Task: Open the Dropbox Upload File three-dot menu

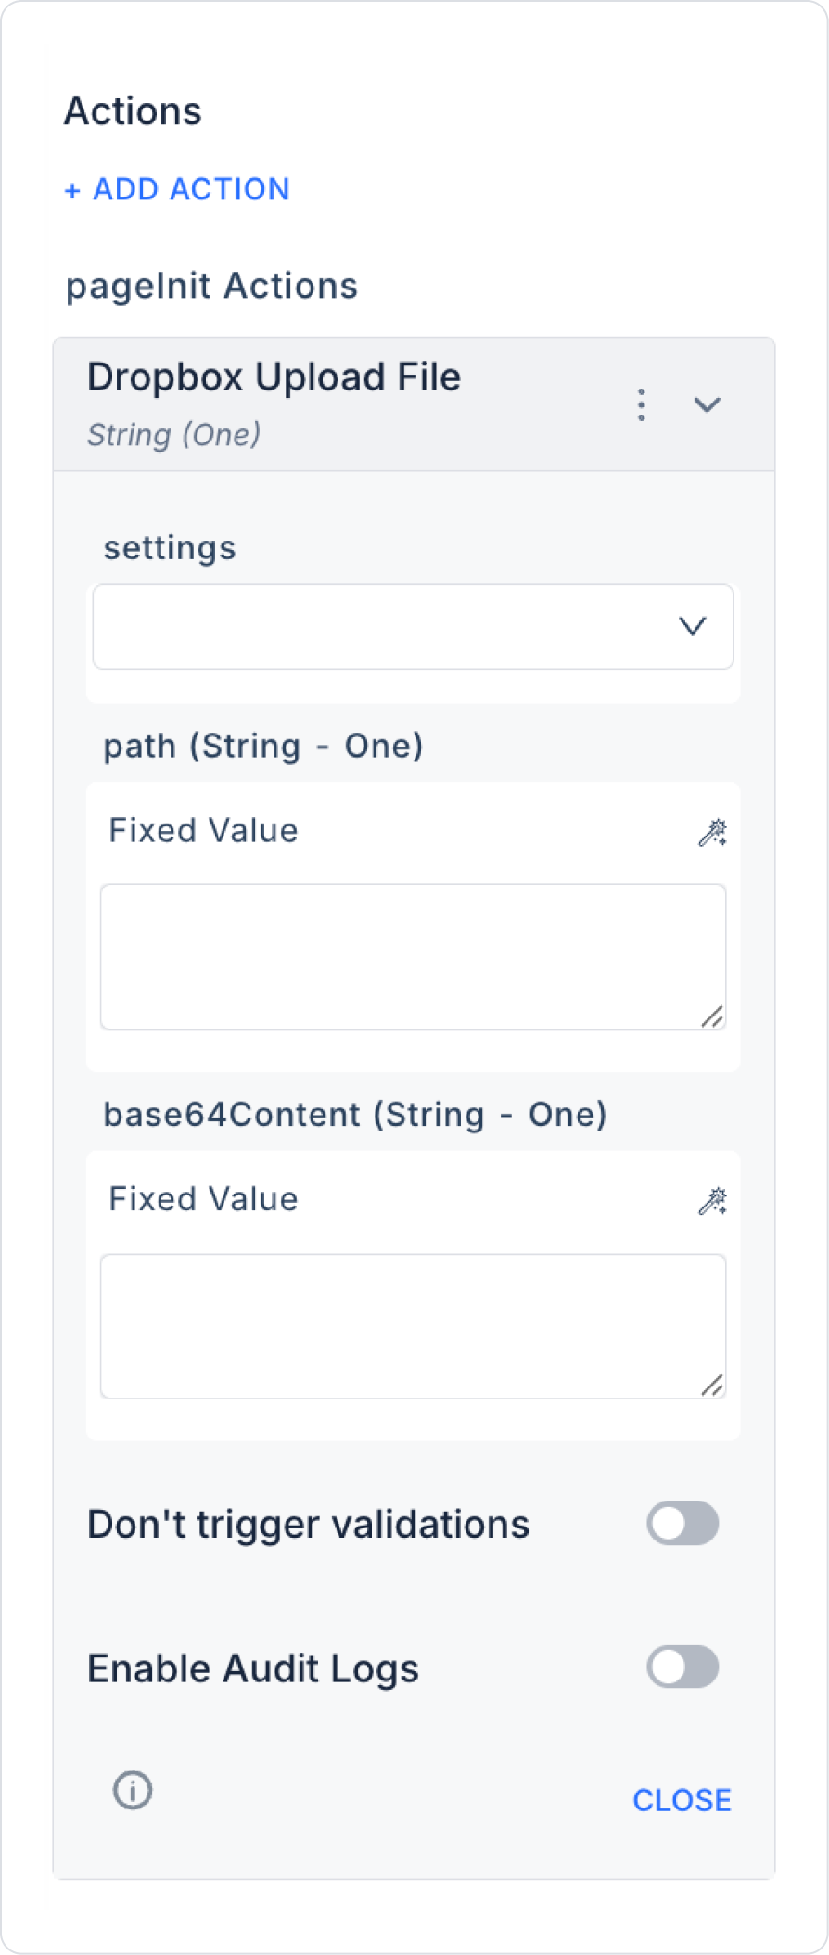Action: 641,405
